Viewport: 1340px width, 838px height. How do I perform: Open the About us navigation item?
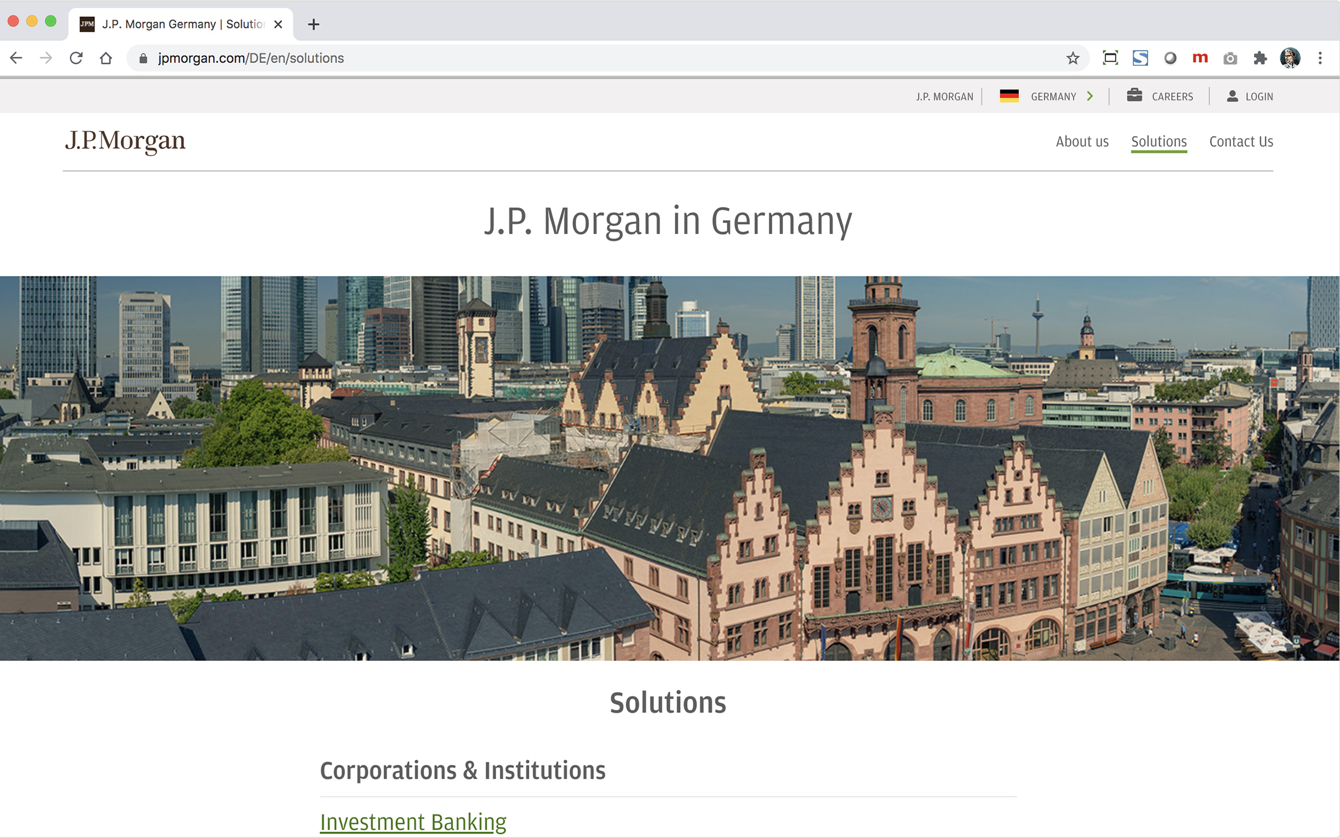(1082, 142)
